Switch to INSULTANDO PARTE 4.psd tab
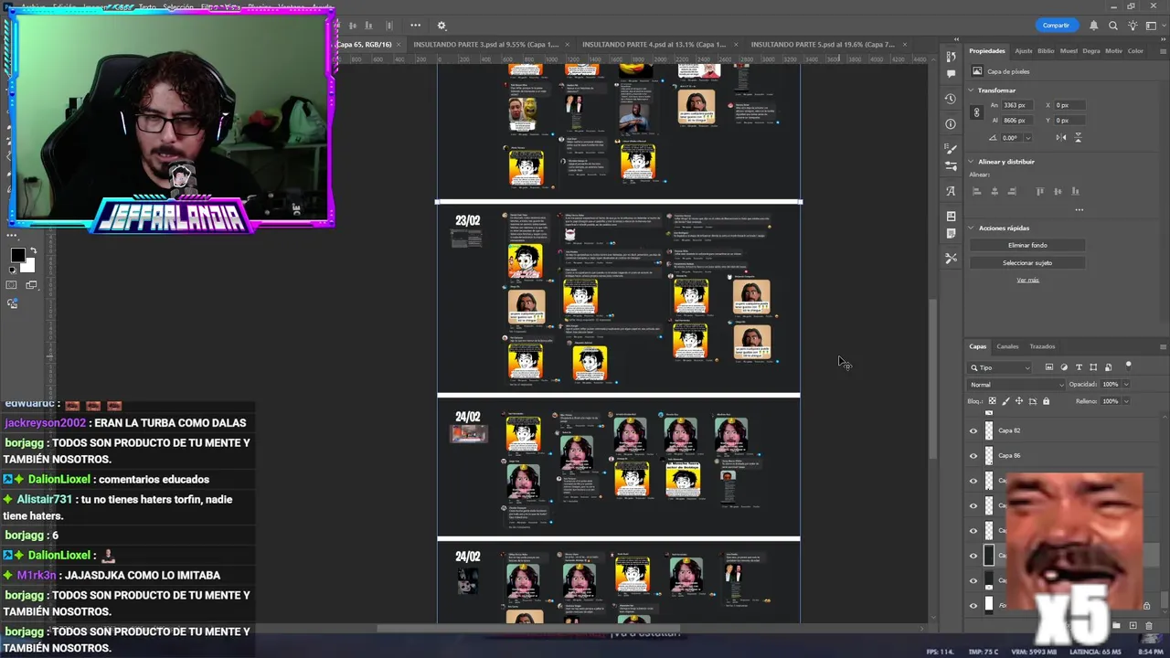This screenshot has height=658, width=1170. click(654, 44)
